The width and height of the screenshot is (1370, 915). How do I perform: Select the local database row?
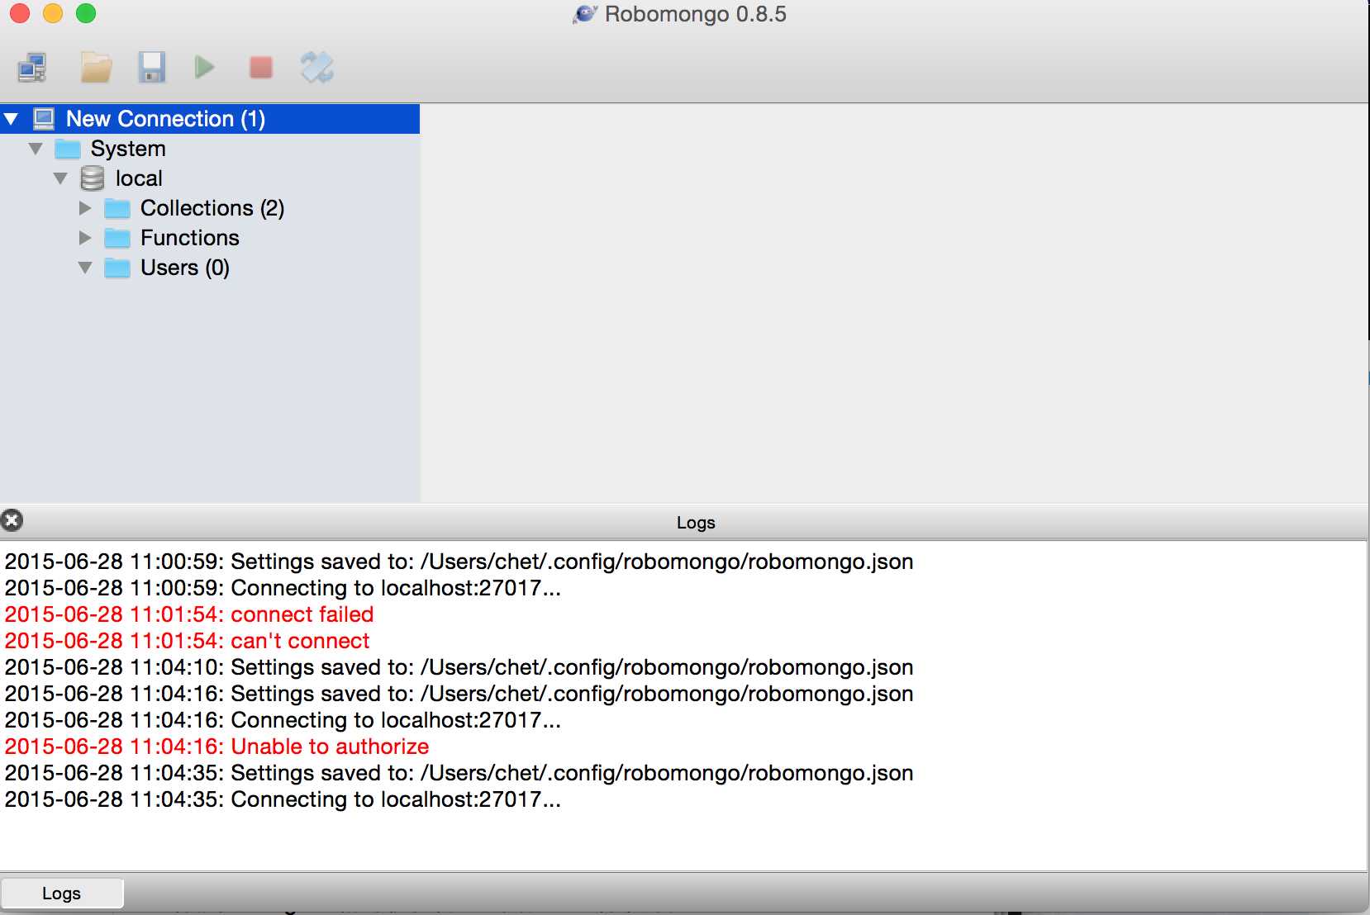coord(210,178)
